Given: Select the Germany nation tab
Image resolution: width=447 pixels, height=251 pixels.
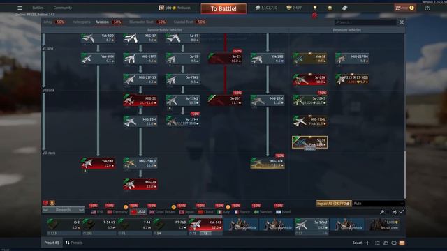Looking at the screenshot, I should click(117, 212).
